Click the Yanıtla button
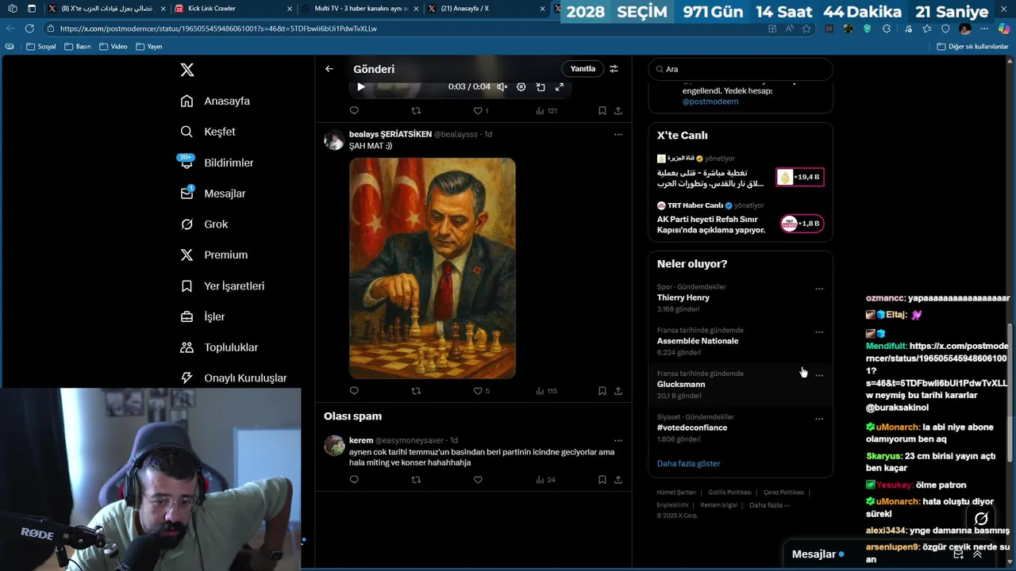This screenshot has width=1016, height=571. (583, 69)
